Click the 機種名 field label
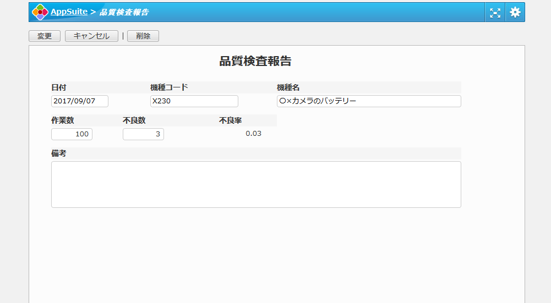 288,87
